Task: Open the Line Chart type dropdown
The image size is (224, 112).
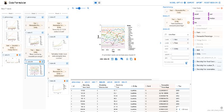Action: [177, 35]
